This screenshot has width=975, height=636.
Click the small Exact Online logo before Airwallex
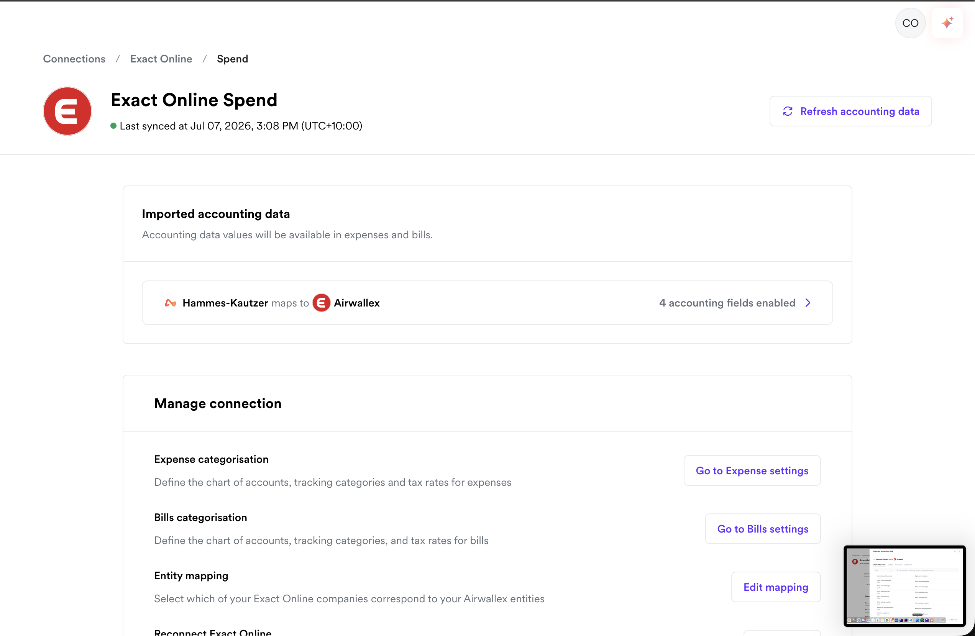(322, 303)
